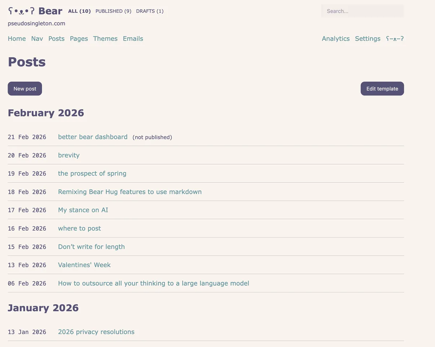435x347 pixels.
Task: Click the Bear logo face icon
Action: (x=21, y=11)
